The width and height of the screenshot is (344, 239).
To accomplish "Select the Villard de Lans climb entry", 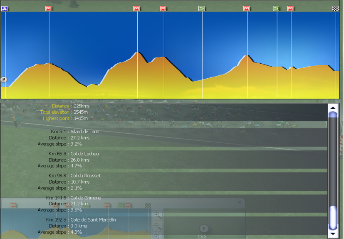I will pyautogui.click(x=85, y=132).
